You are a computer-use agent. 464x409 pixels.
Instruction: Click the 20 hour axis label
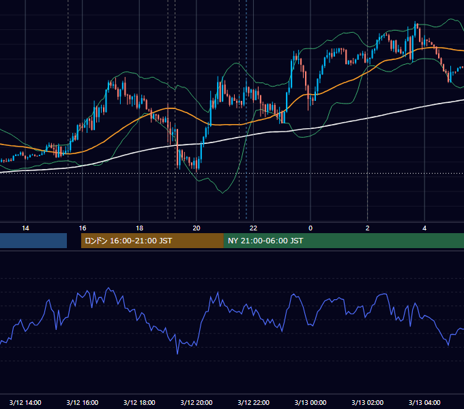197,228
